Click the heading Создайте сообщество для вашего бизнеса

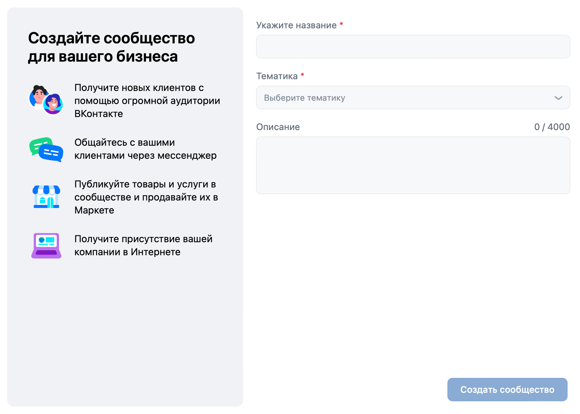tap(111, 47)
